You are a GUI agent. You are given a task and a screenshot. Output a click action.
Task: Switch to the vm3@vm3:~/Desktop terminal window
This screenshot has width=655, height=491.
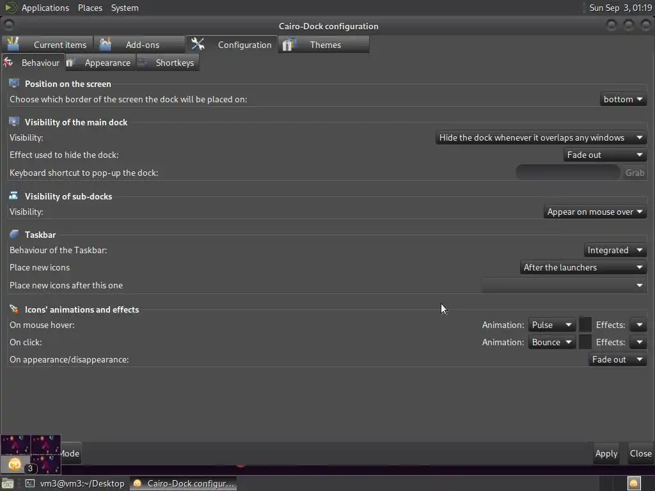75,483
